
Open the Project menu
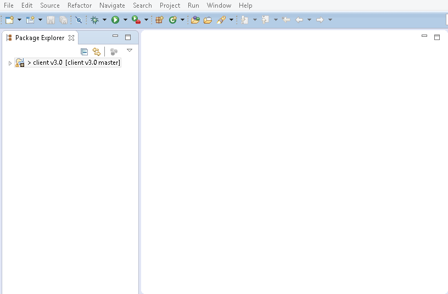pyautogui.click(x=170, y=5)
